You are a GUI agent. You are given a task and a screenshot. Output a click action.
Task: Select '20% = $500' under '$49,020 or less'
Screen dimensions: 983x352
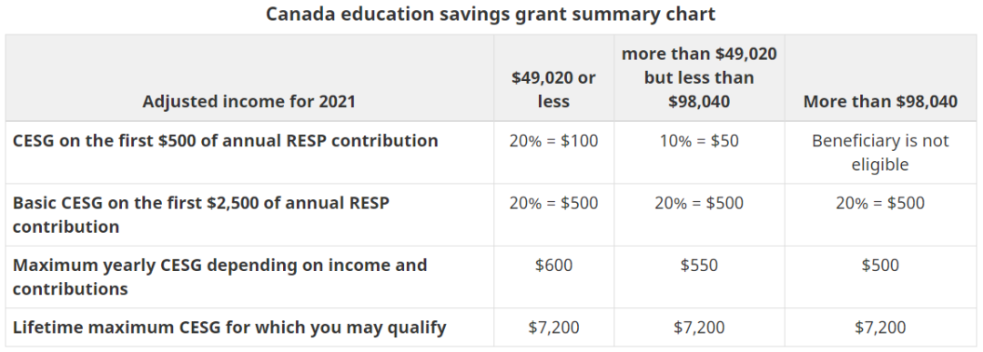coord(553,203)
